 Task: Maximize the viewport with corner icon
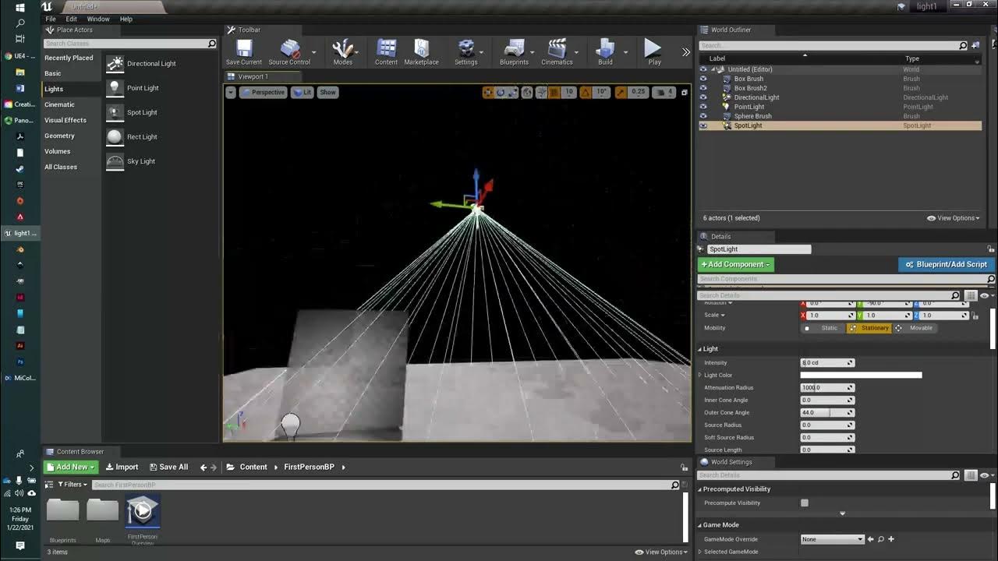(x=684, y=92)
